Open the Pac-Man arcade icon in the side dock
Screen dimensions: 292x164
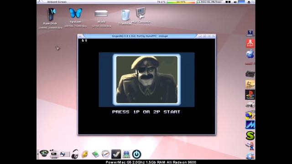[x=250, y=115]
